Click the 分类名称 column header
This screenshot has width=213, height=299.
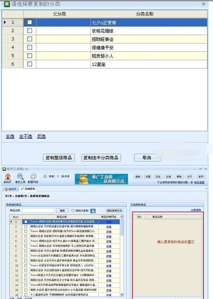coord(145,14)
